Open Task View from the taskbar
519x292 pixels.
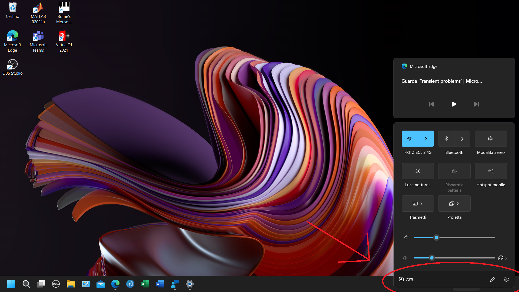pos(41,284)
